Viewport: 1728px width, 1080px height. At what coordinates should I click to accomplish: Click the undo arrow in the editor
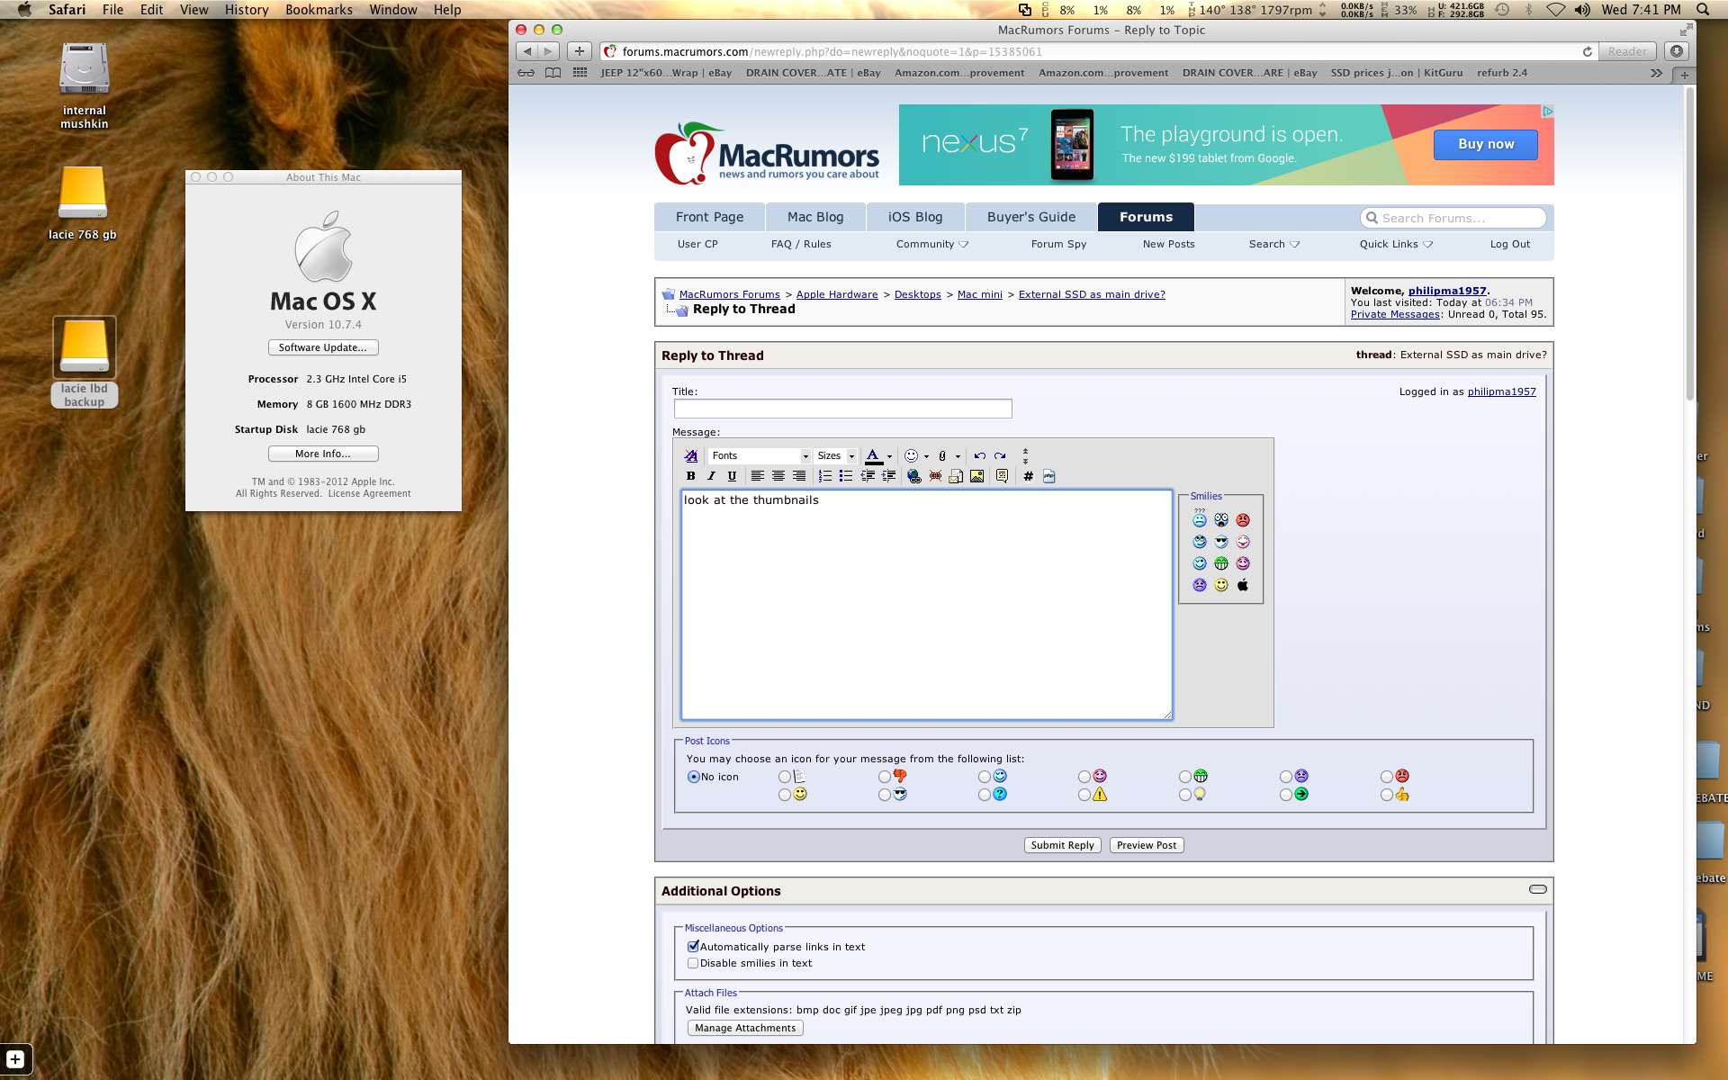979,455
